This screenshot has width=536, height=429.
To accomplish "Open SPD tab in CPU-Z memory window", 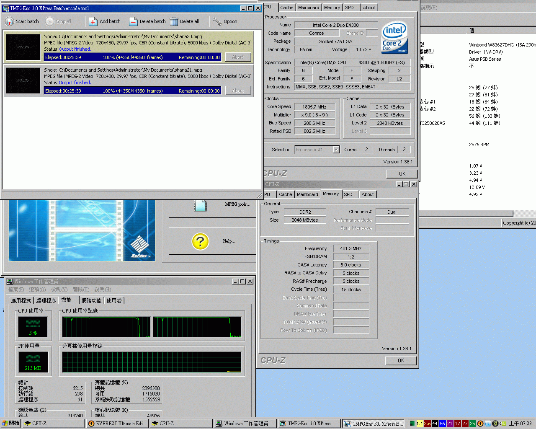I will 348,194.
